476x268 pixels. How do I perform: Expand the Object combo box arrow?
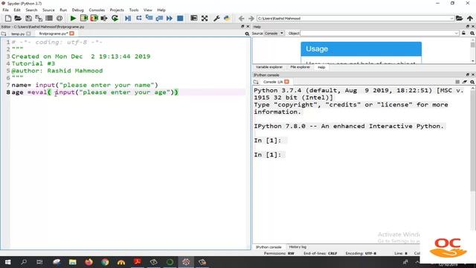(456, 33)
